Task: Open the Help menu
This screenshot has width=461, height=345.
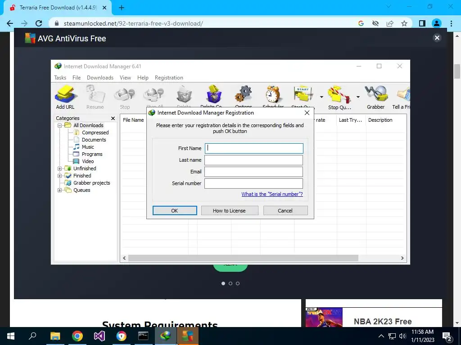Action: point(143,78)
